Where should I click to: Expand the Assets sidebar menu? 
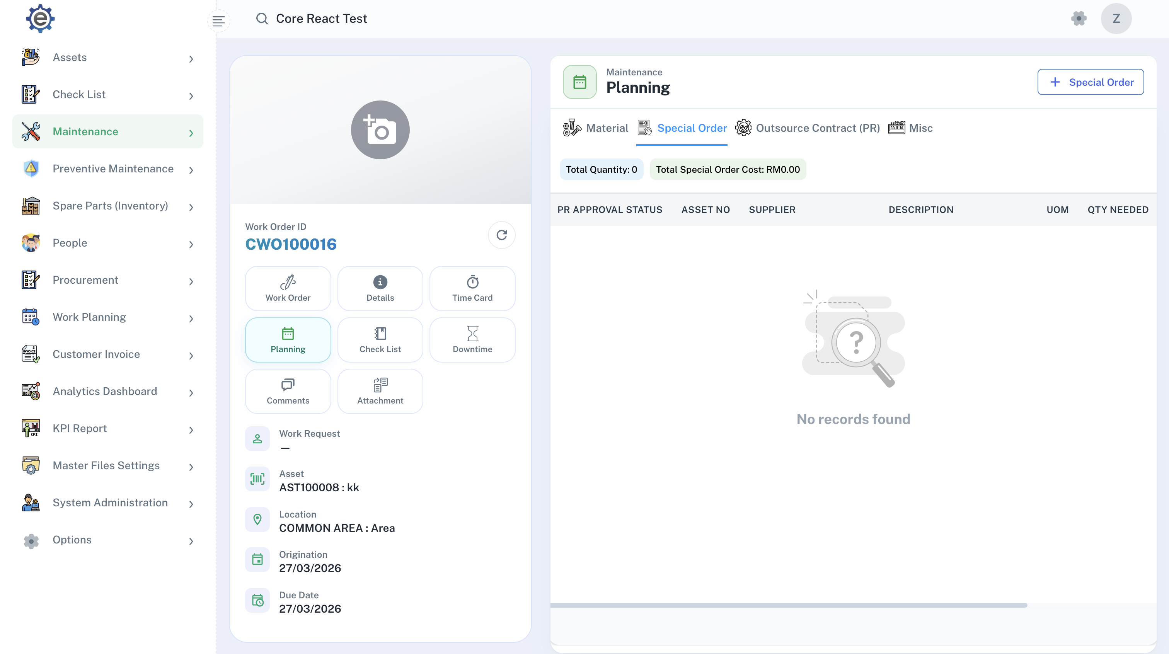click(107, 58)
